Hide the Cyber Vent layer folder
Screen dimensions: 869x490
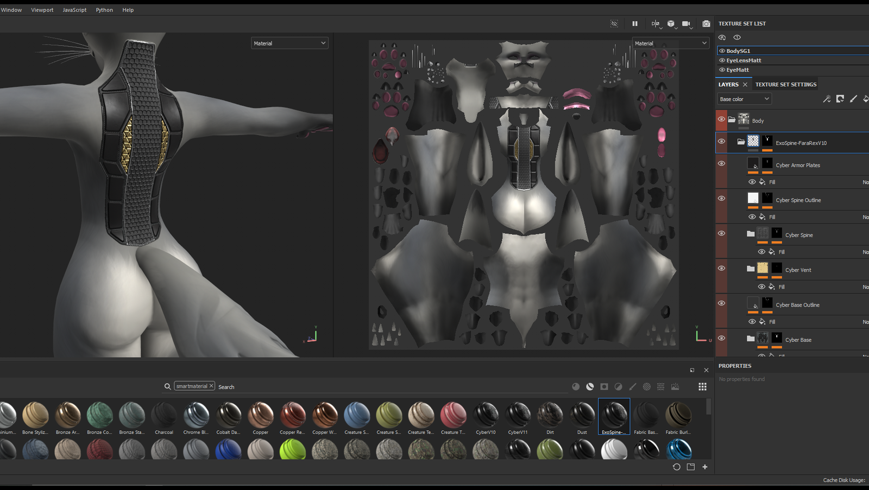(x=721, y=268)
